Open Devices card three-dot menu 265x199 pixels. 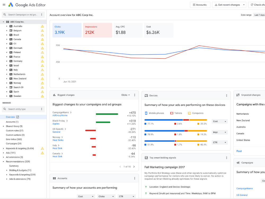click(x=227, y=96)
